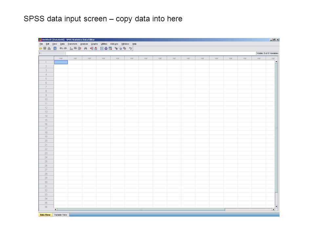The width and height of the screenshot is (315, 236).
Task: Select row header 31
Action: click(x=46, y=186)
